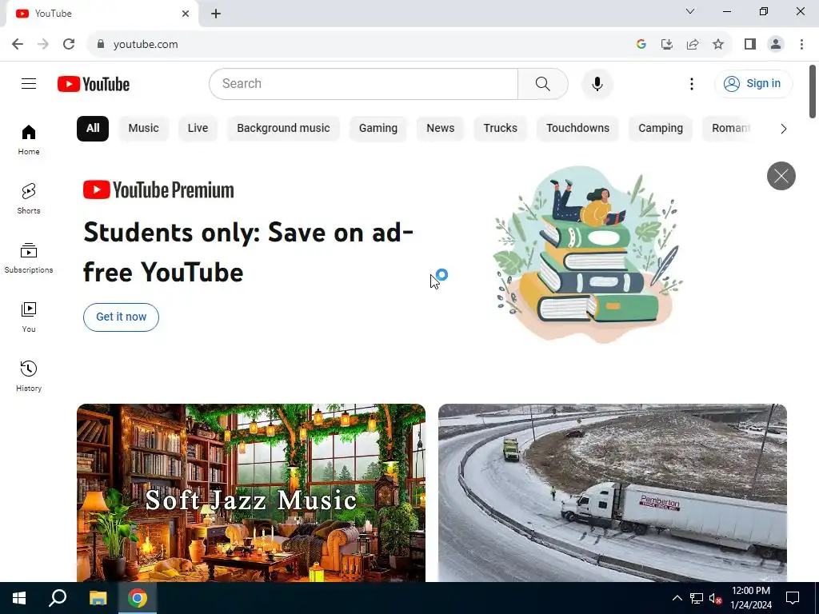
Task: Show more category chips with right arrow
Action: pyautogui.click(x=783, y=129)
